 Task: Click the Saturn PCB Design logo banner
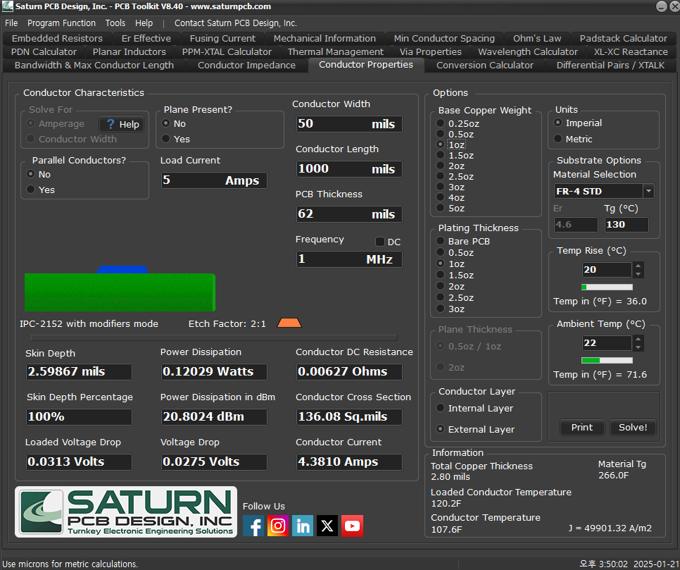(x=126, y=512)
